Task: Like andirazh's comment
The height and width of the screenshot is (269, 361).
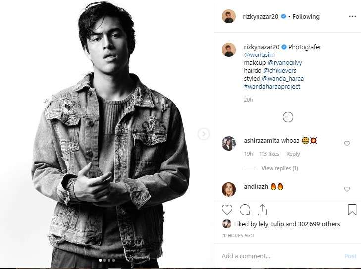Action: tap(347, 189)
